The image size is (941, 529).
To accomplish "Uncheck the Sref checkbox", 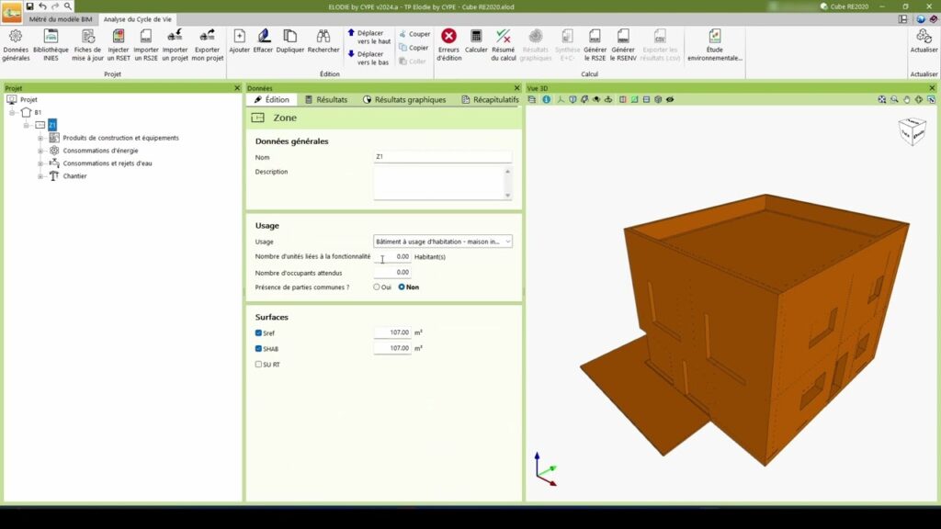I will point(259,332).
